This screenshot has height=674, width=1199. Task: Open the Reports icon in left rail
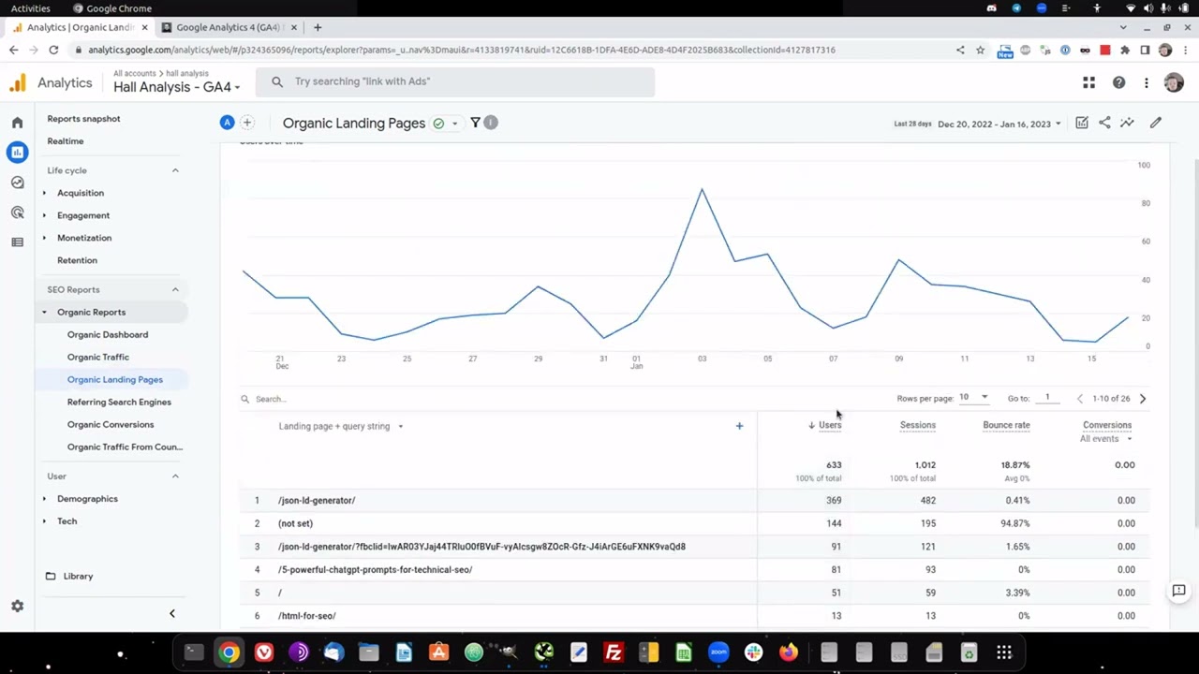pos(17,153)
